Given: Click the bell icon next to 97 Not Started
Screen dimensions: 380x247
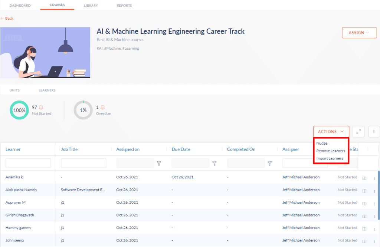Looking at the screenshot, I should pos(41,107).
